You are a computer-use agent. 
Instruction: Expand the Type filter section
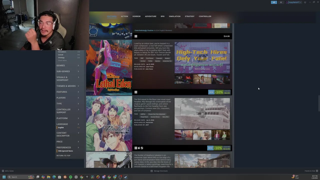(x=68, y=103)
